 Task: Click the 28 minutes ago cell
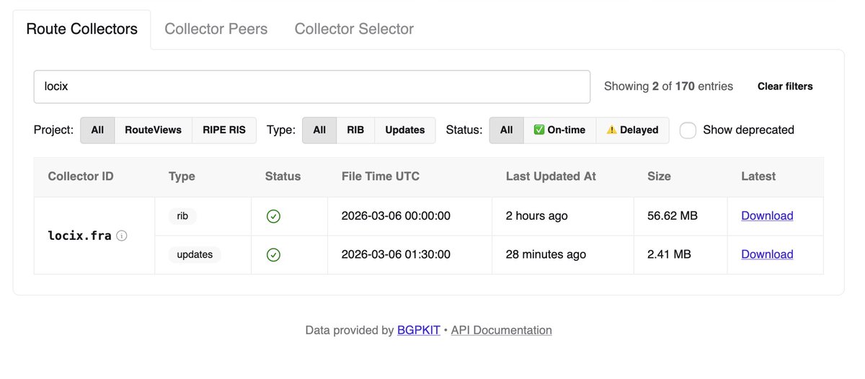(546, 254)
